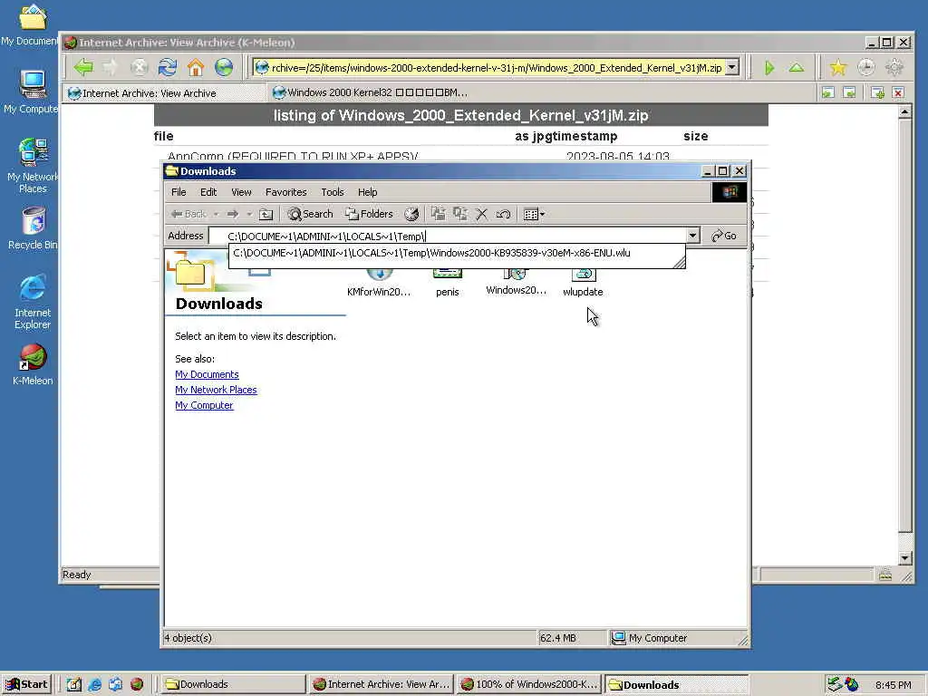
Task: Open the My Documents link
Action: pyautogui.click(x=207, y=374)
